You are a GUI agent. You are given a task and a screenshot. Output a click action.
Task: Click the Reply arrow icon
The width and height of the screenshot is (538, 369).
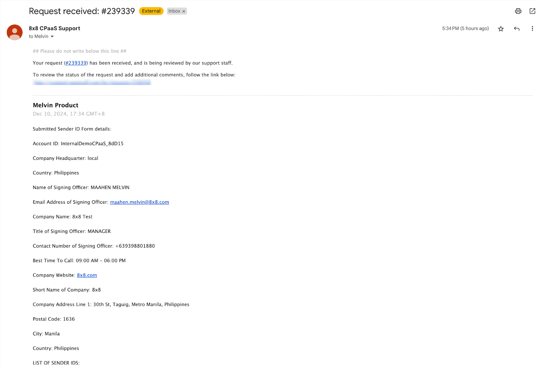click(x=516, y=29)
